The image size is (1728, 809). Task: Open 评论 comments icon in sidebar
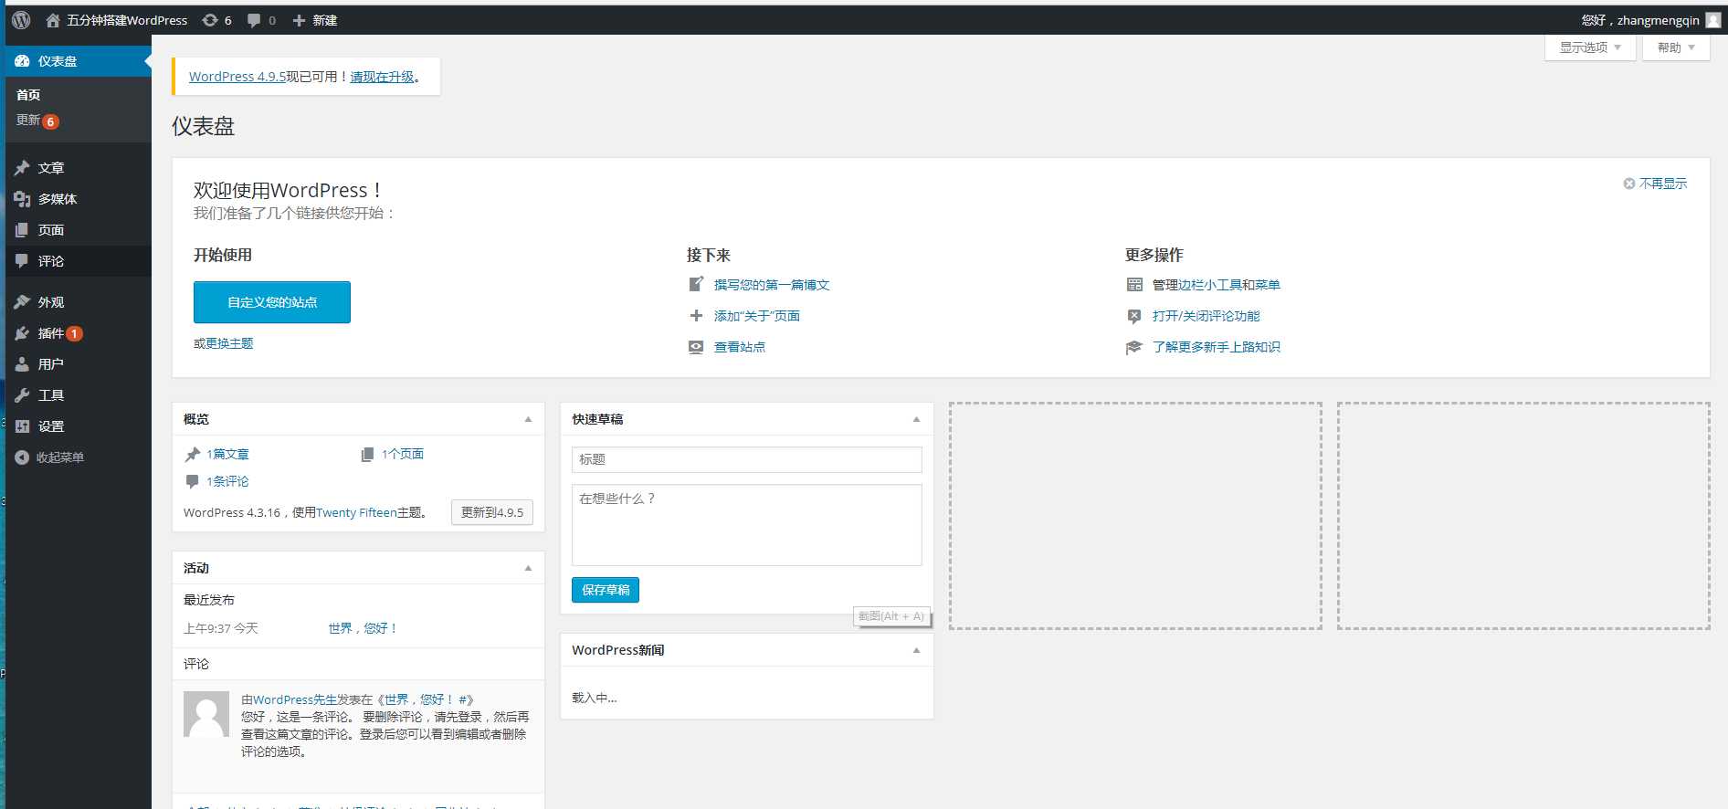click(x=22, y=261)
